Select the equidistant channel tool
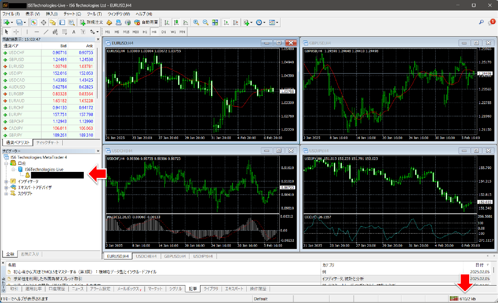 click(55, 32)
